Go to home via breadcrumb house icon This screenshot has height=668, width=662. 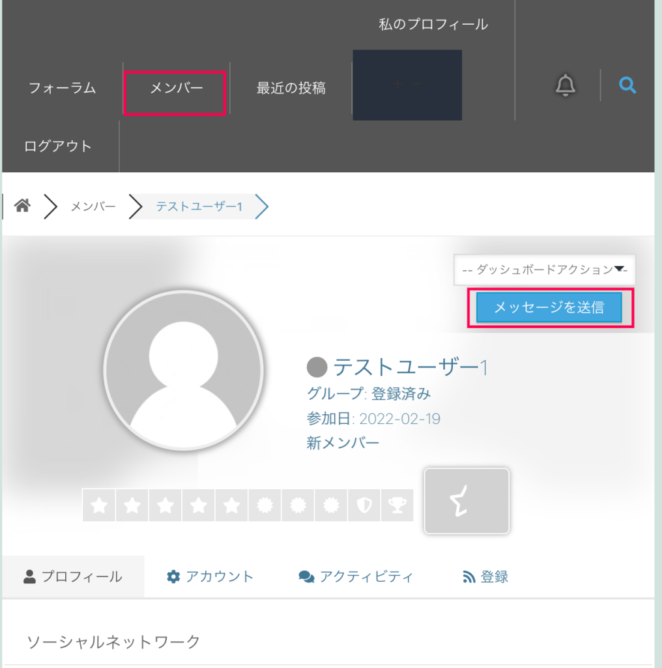pyautogui.click(x=23, y=205)
